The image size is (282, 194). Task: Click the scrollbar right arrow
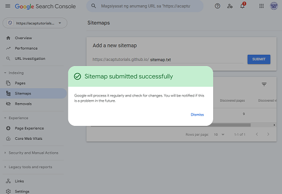pos(274,125)
